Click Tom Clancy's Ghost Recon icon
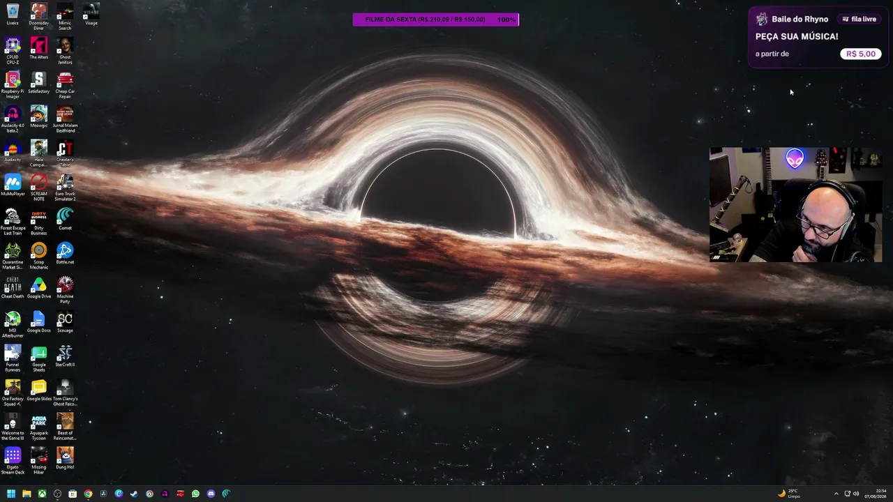The width and height of the screenshot is (893, 502). pyautogui.click(x=65, y=393)
